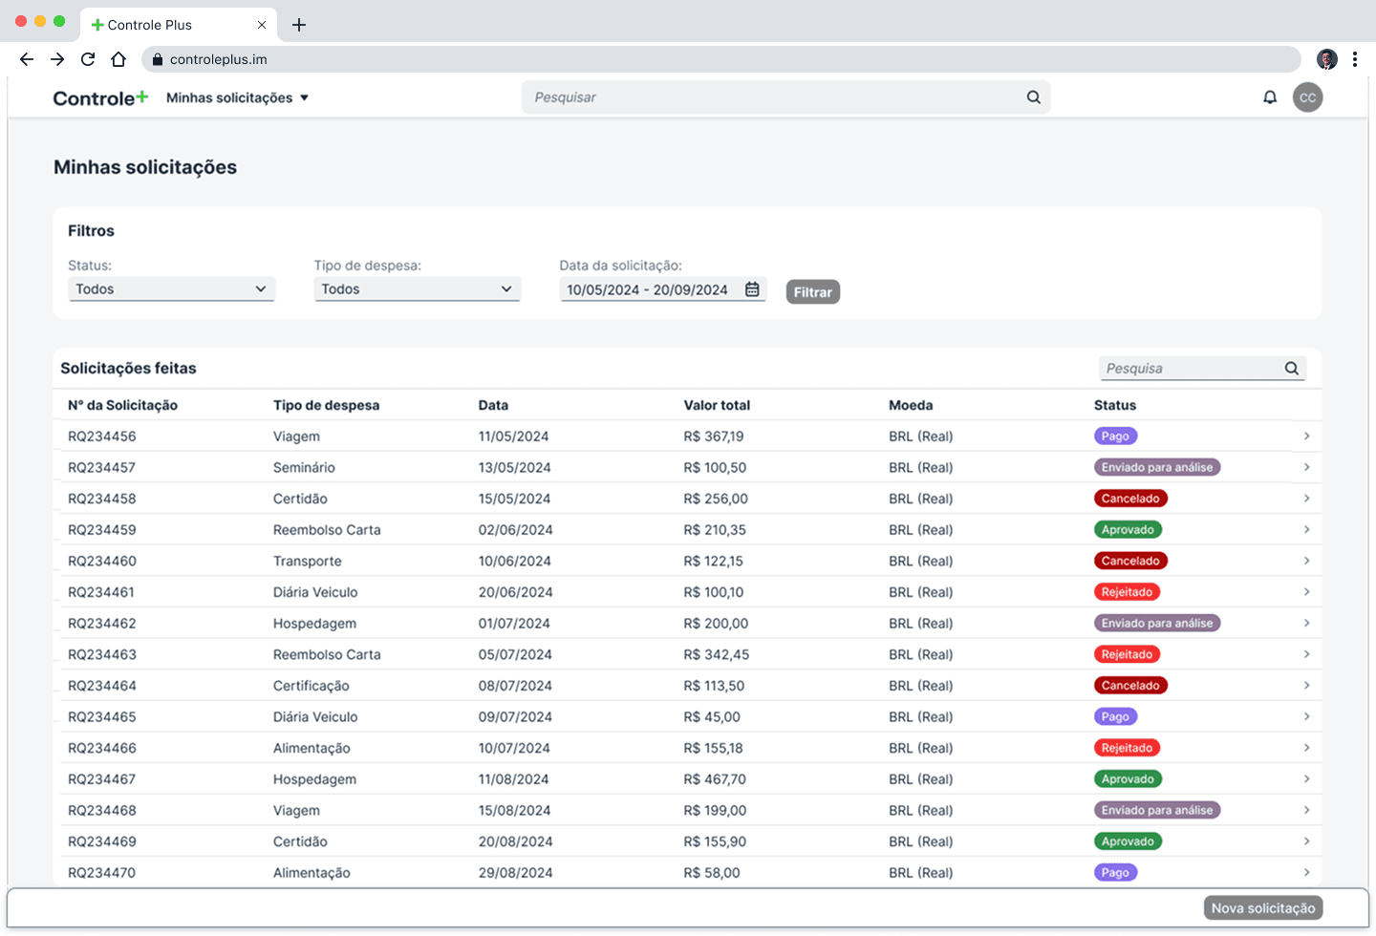Click the magnifier in top Pesquisar bar
Screen dimensions: 1376x936
tap(1033, 97)
